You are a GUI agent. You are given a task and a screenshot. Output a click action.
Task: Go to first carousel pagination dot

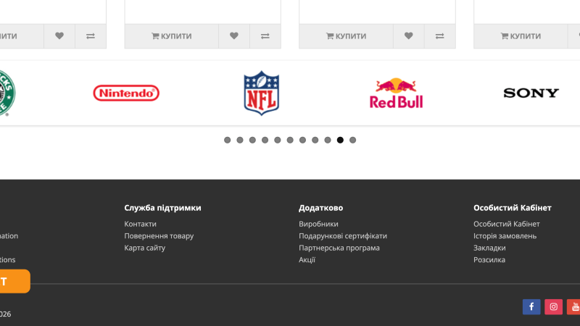pos(228,140)
